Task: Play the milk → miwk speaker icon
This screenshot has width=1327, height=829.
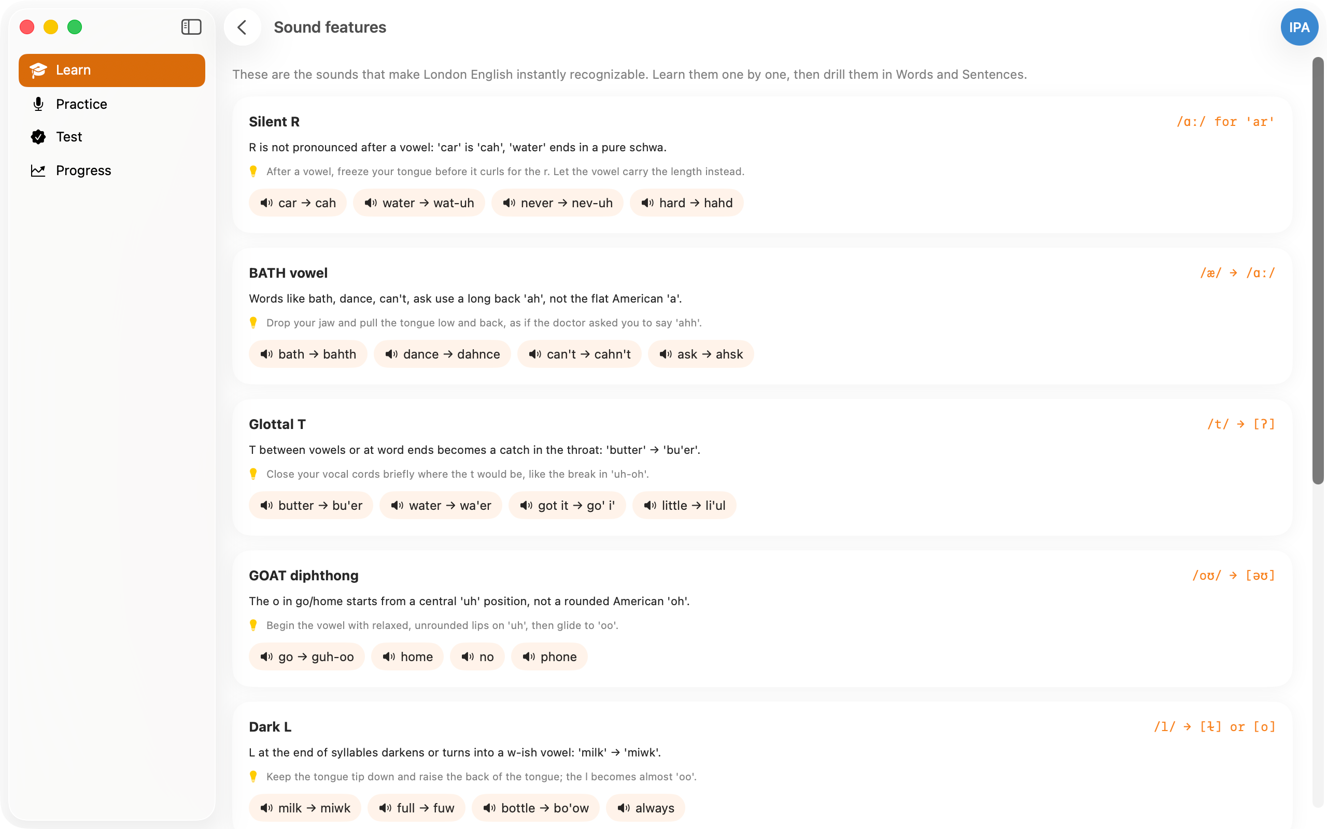Action: [266, 808]
